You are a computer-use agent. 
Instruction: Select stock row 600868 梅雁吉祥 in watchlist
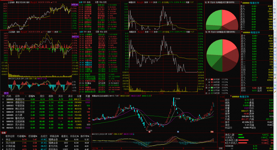(46, 99)
